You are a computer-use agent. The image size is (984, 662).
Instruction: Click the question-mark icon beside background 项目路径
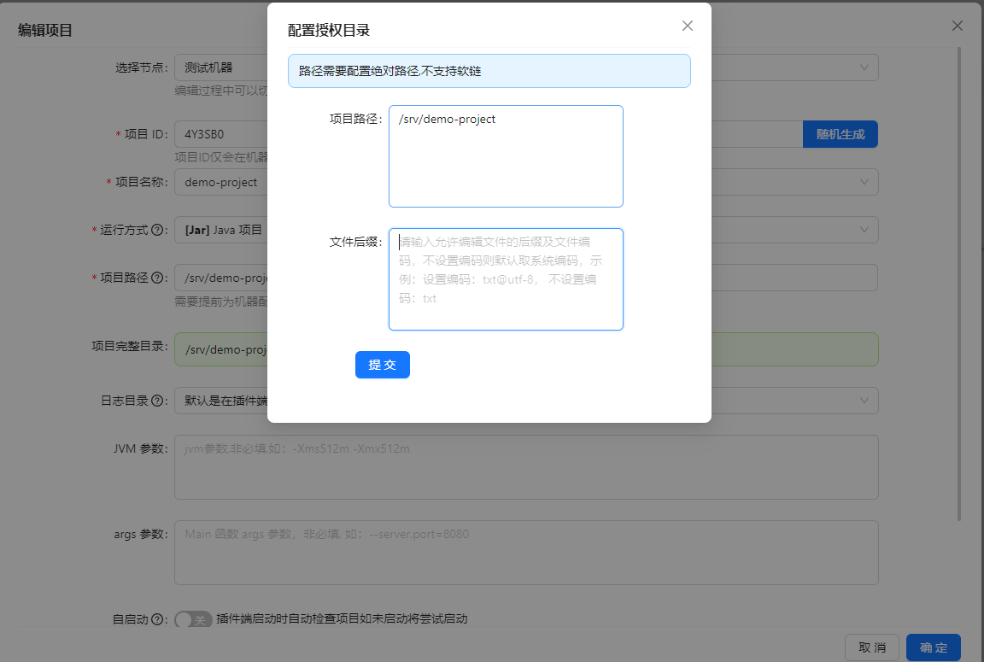click(x=157, y=278)
